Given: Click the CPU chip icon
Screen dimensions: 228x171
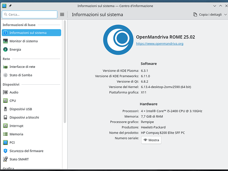Looking at the screenshot, I should pos(5,101).
